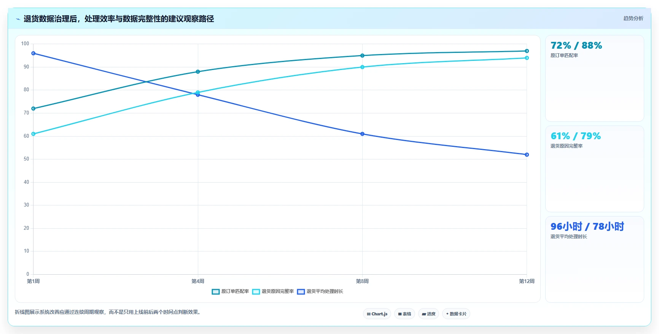Click the 退货平均处理时长 label in the third card
This screenshot has height=334, width=659.
(x=568, y=237)
